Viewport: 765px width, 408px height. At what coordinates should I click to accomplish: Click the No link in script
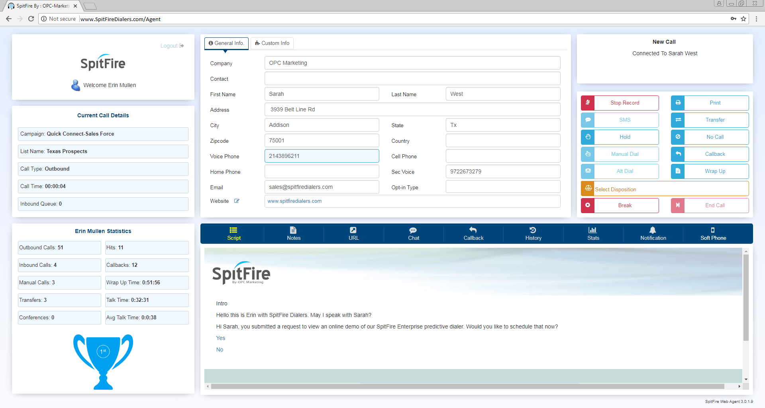(220, 350)
